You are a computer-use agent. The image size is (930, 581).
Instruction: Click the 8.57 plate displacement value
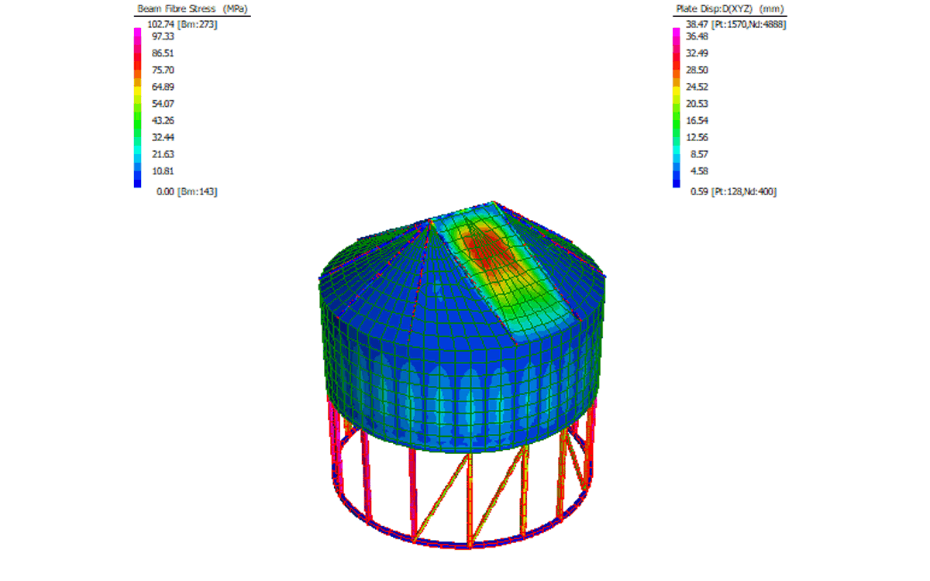697,154
